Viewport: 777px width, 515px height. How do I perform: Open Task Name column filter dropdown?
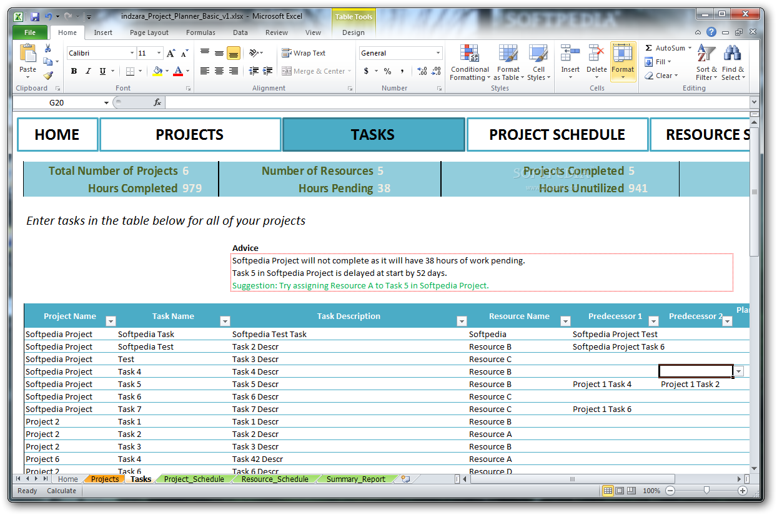coord(225,321)
